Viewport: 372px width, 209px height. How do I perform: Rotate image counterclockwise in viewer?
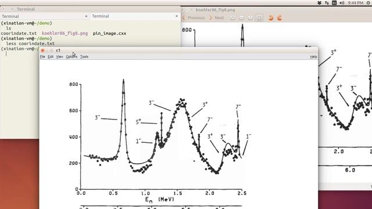coord(271,18)
